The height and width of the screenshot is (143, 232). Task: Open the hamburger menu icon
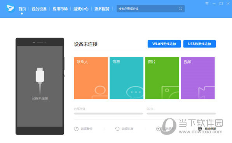coord(207,4)
